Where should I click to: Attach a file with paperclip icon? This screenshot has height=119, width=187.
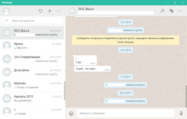click(171, 11)
